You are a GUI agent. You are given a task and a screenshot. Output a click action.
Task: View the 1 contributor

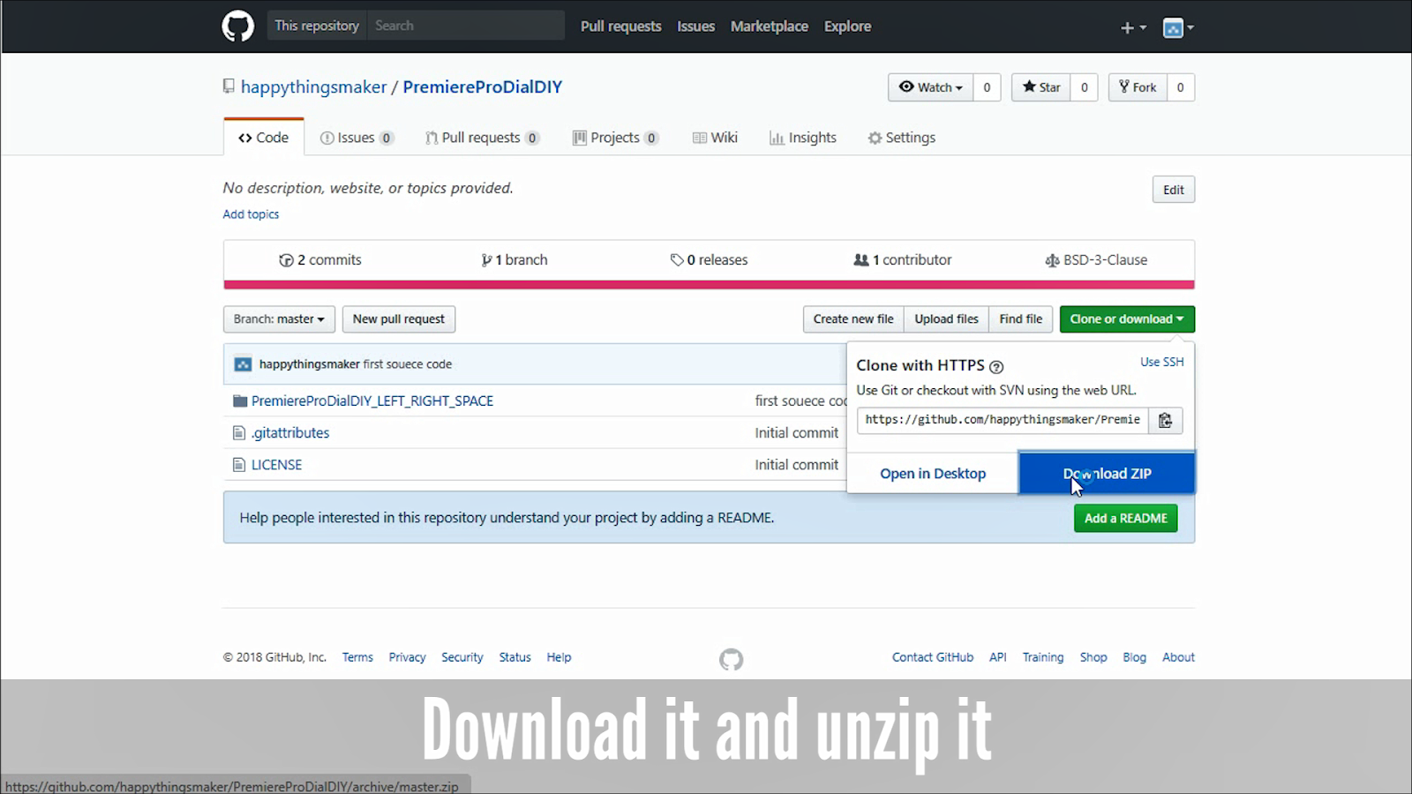pyautogui.click(x=903, y=260)
